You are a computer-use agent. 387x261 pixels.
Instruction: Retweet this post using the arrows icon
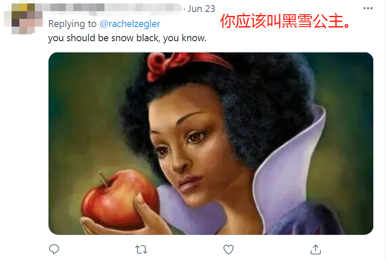[141, 249]
